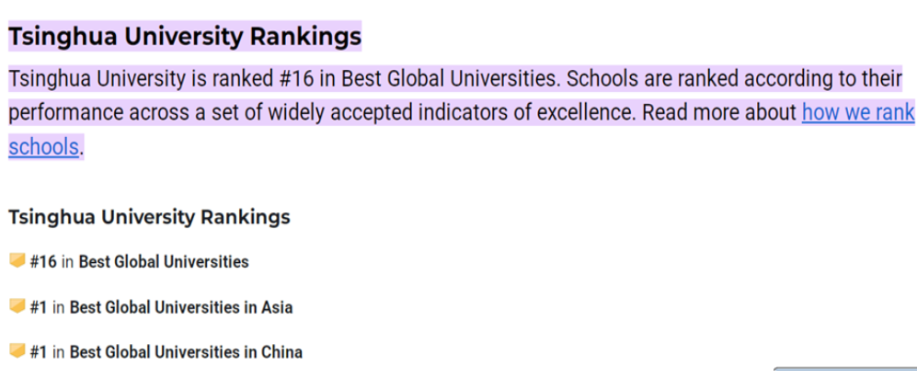Click the badge icon beside the Asia ranking
The width and height of the screenshot is (917, 378).
(x=17, y=306)
